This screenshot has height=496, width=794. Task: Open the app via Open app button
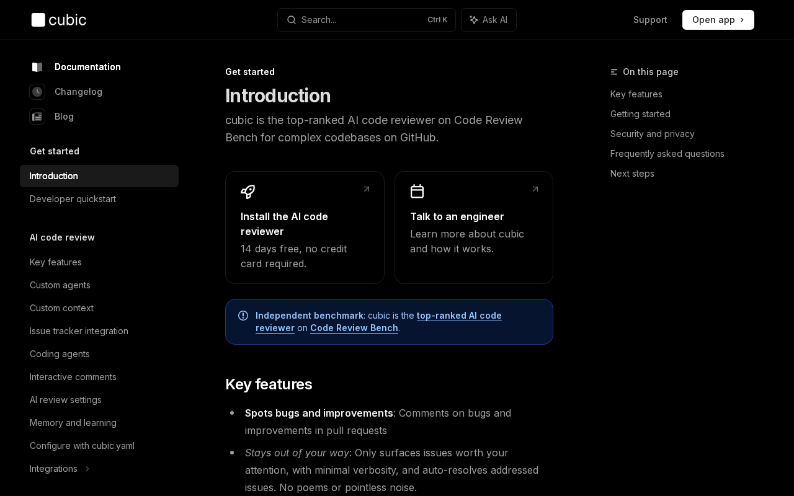click(718, 20)
